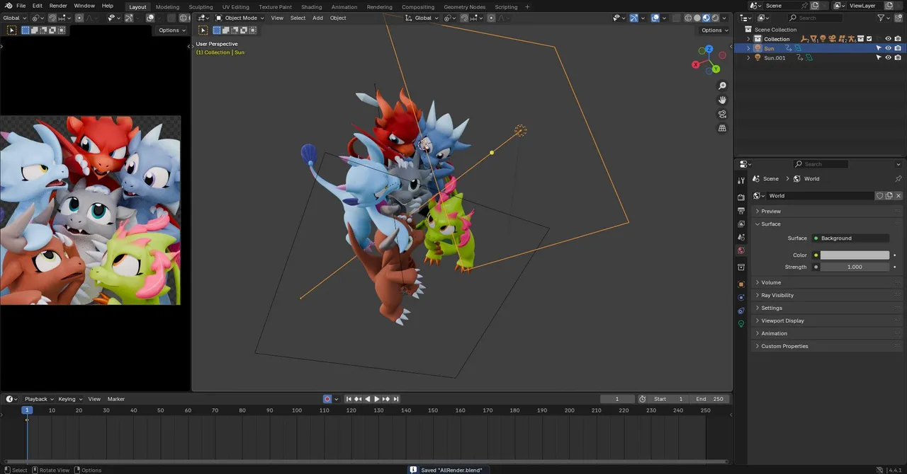Open the Tool properties tab icon
This screenshot has height=474, width=907.
741,181
